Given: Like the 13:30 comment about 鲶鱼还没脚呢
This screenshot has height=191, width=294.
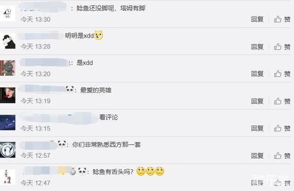Looking at the screenshot, I should (x=282, y=19).
